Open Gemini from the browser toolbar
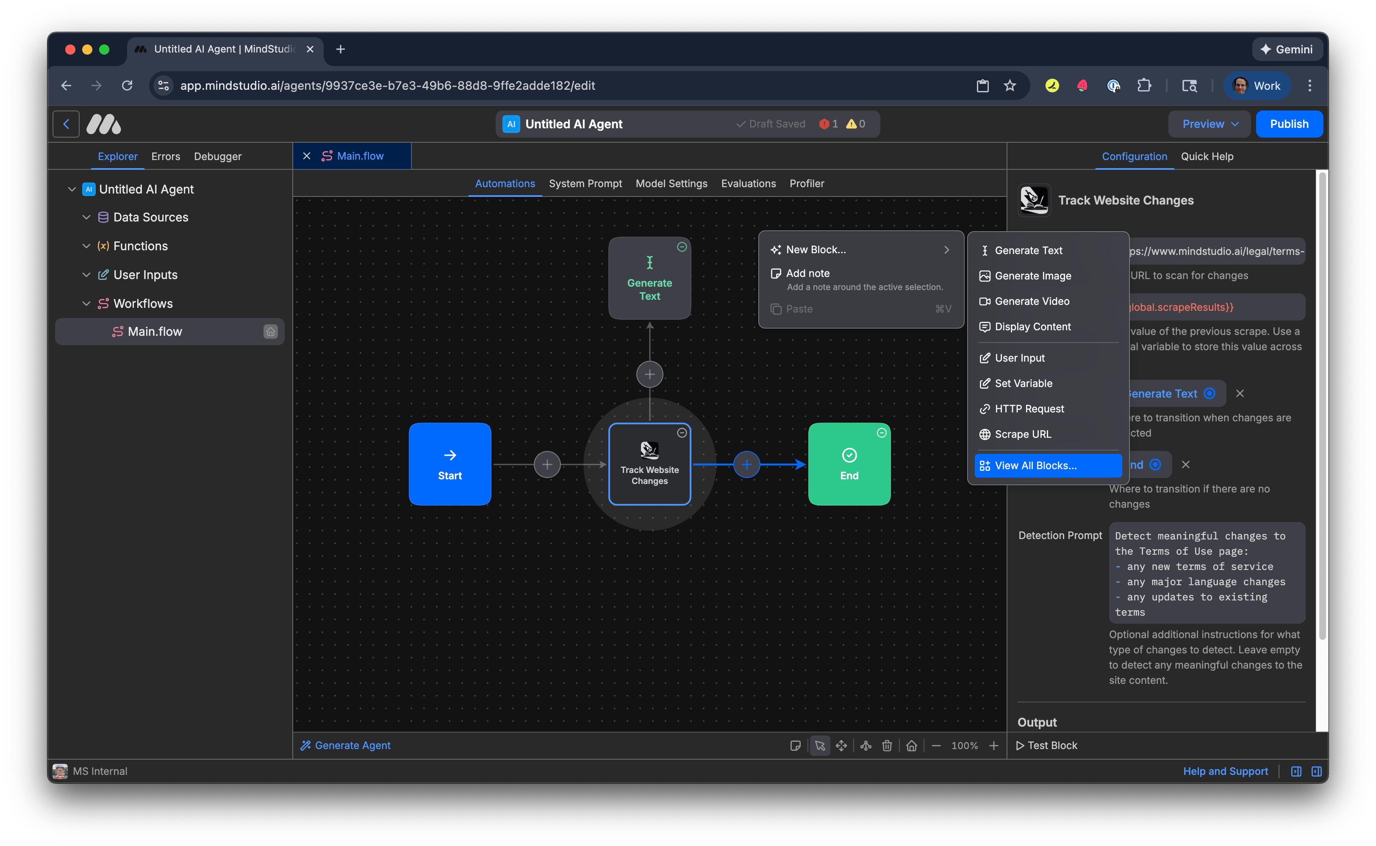The height and width of the screenshot is (846, 1376). (x=1287, y=49)
